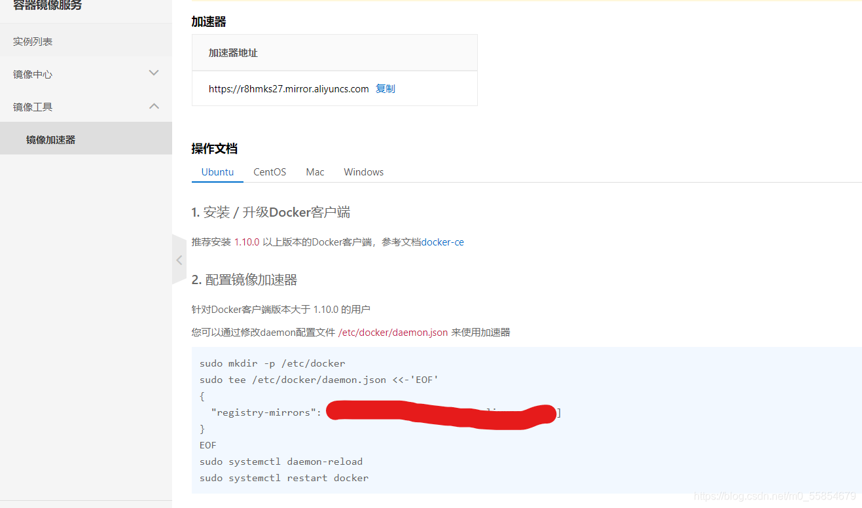Click the 复制 link beside accelerator URL

pos(386,88)
